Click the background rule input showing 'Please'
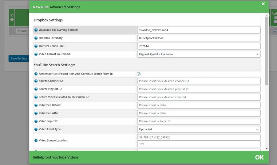 point(23,31)
